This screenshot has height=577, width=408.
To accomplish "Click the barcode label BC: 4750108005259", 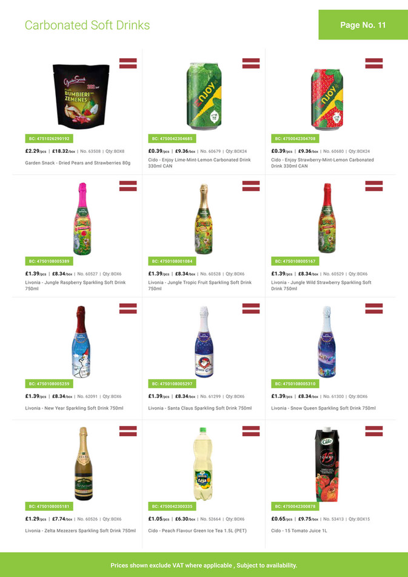I will [49, 384].
